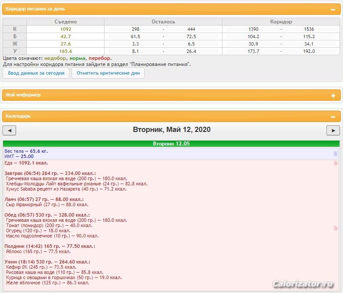Image resolution: width=343 pixels, height=293 pixels.
Task: Click the Calorizator.ru watermark logo
Action: pos(303,284)
